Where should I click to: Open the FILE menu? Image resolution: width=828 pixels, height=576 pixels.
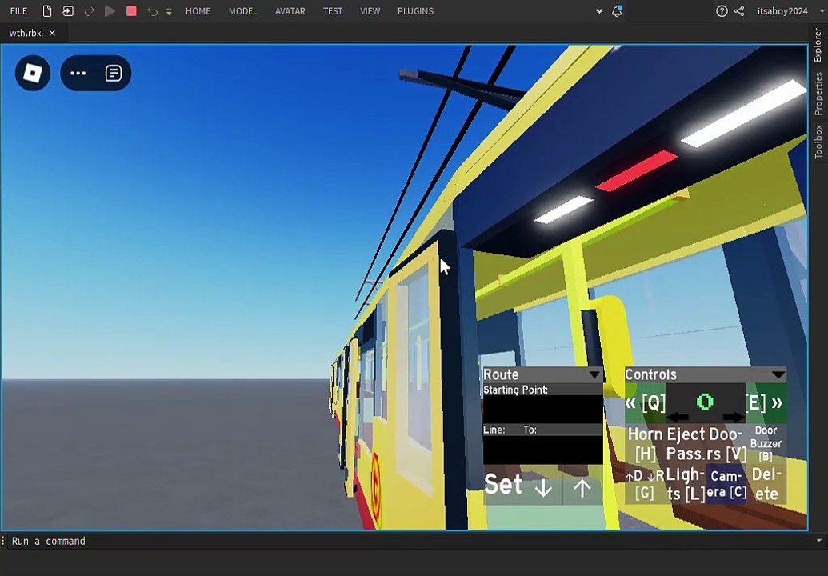[18, 11]
